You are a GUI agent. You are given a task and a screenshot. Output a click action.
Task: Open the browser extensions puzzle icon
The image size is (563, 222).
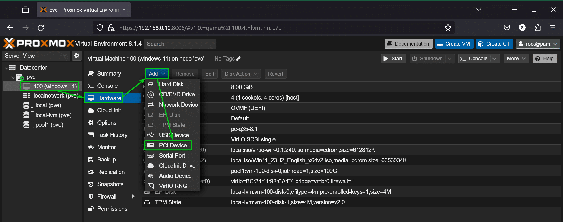(x=538, y=28)
